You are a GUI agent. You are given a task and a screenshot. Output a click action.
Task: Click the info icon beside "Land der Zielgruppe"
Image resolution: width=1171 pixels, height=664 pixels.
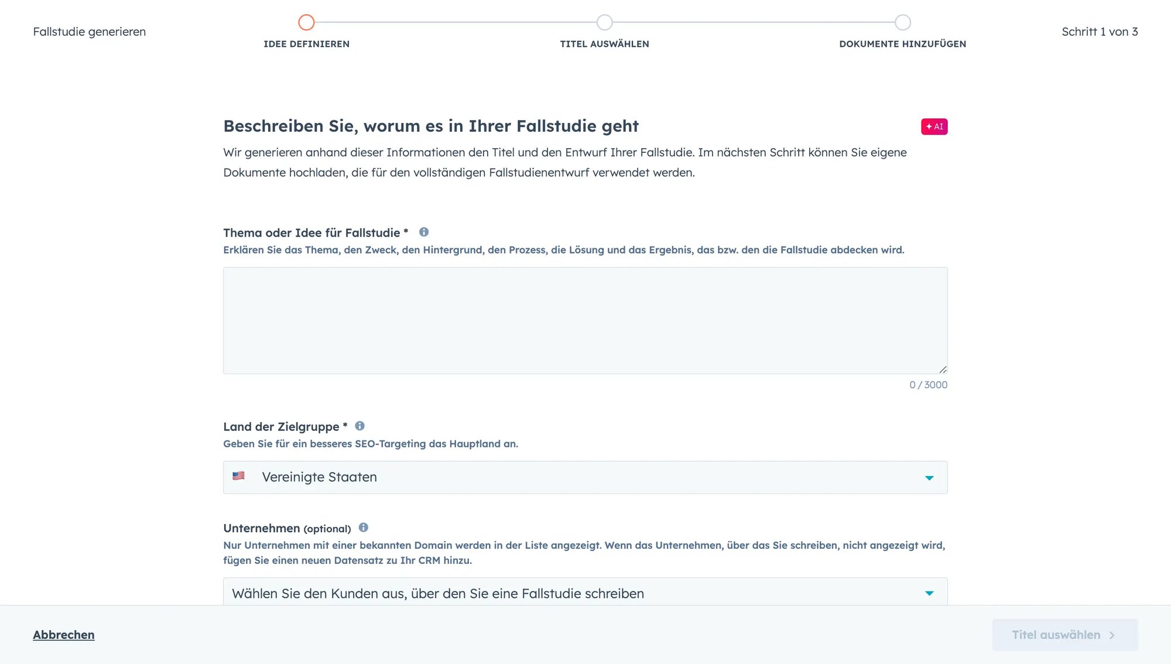click(360, 426)
